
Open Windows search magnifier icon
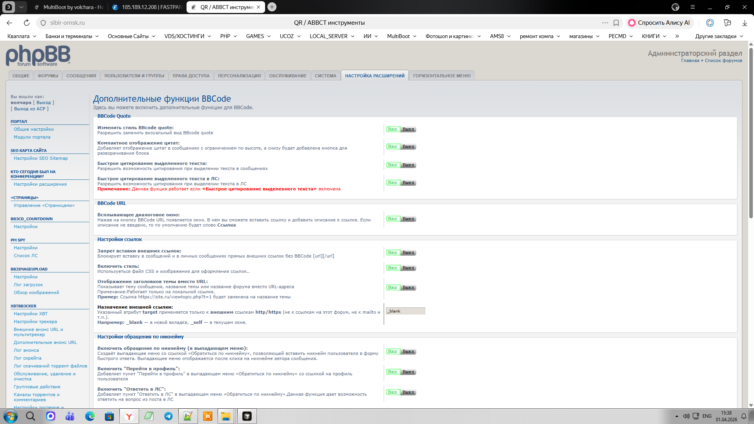coord(31,416)
